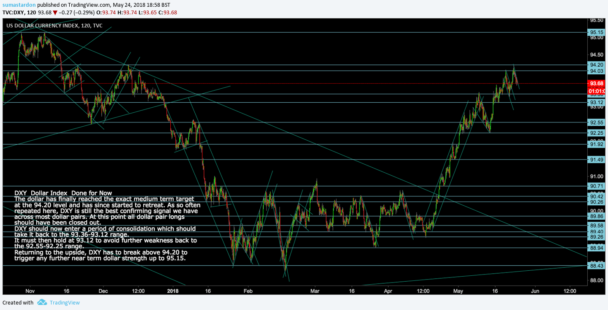The height and width of the screenshot is (310, 608).
Task: Select the 95.15 price level label
Action: click(597, 32)
